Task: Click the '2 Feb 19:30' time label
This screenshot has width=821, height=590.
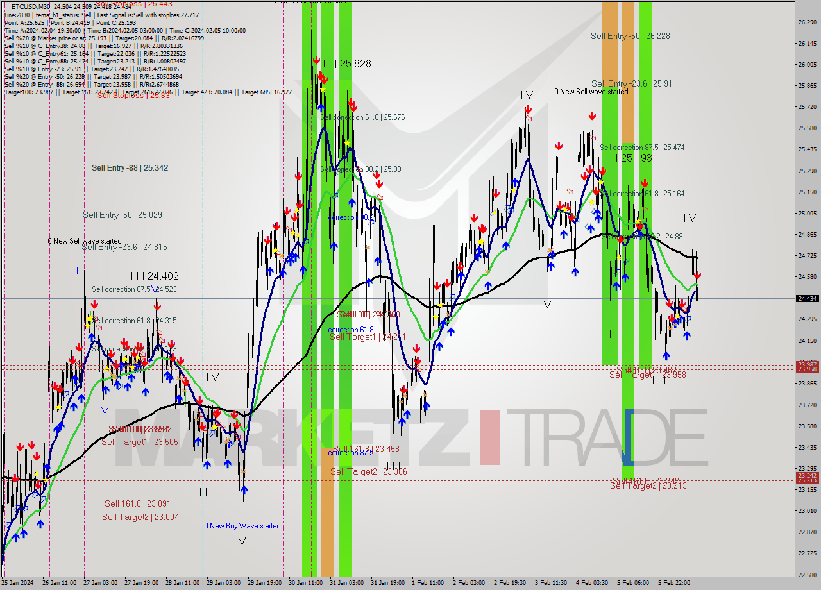Action: point(510,583)
